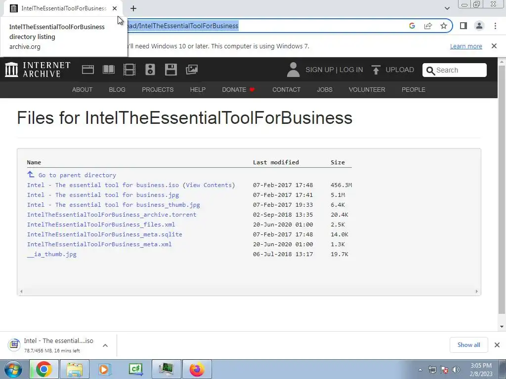
Task: Open the DONATE menu item
Action: coord(238,90)
